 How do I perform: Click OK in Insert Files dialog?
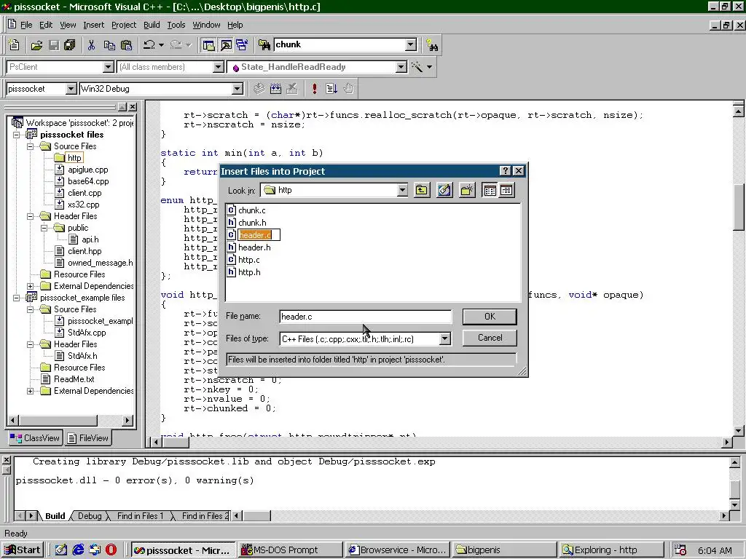pos(490,317)
